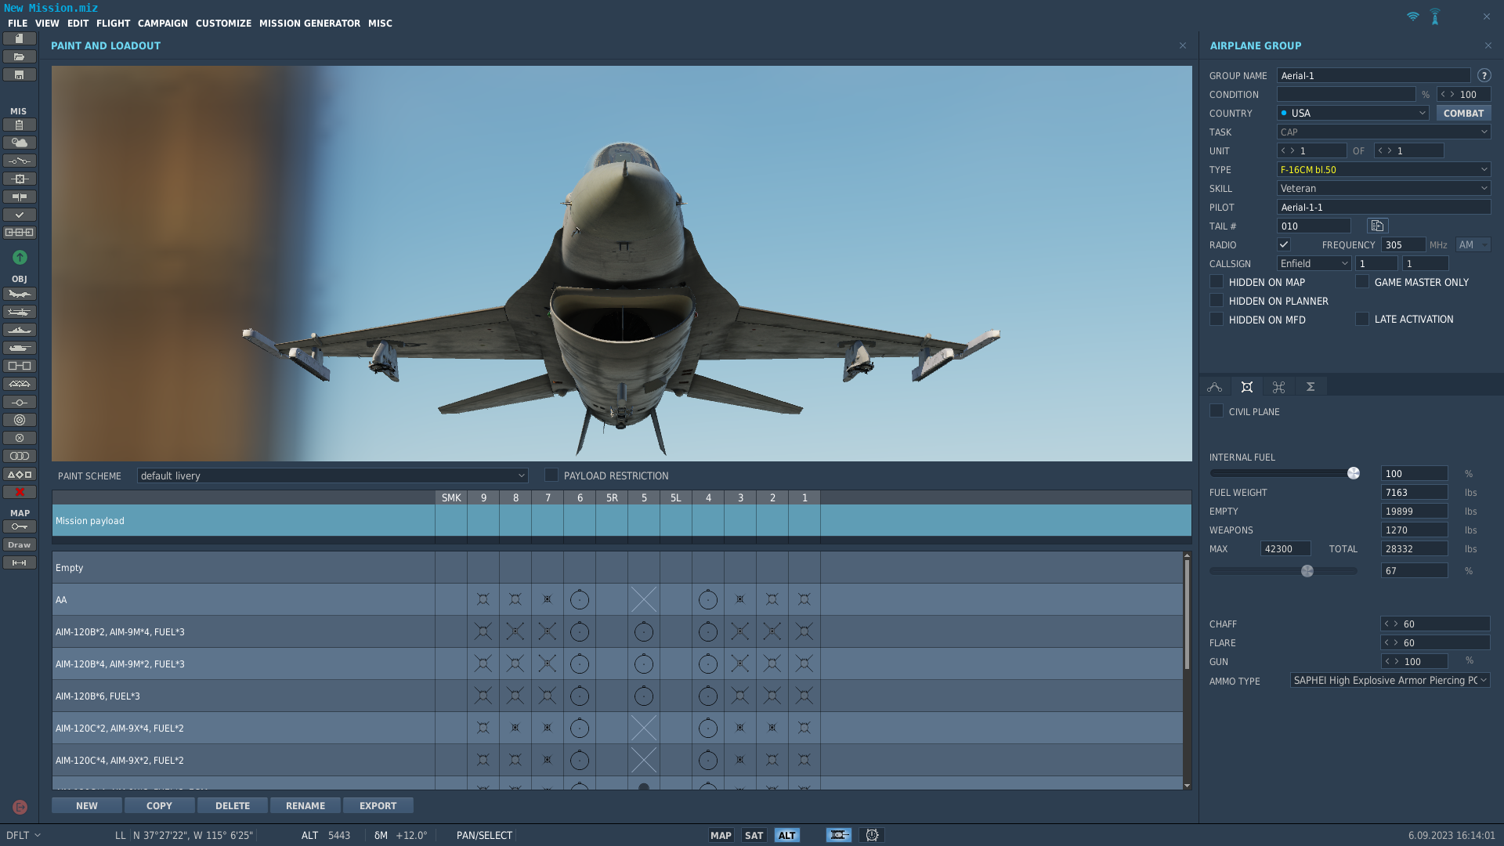Click the Internal Fuel slider handle
Viewport: 1504px width, 846px height.
point(1353,473)
